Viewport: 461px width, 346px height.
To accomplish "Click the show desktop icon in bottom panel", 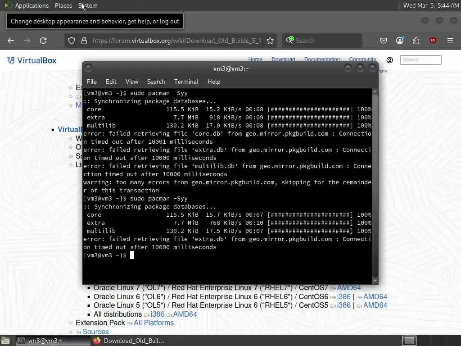I will click(5, 341).
